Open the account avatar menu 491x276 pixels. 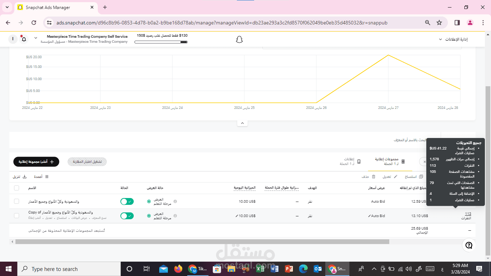click(13, 39)
